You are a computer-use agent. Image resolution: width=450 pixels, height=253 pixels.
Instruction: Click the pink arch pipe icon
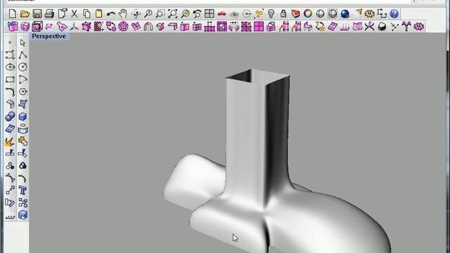tap(148, 27)
